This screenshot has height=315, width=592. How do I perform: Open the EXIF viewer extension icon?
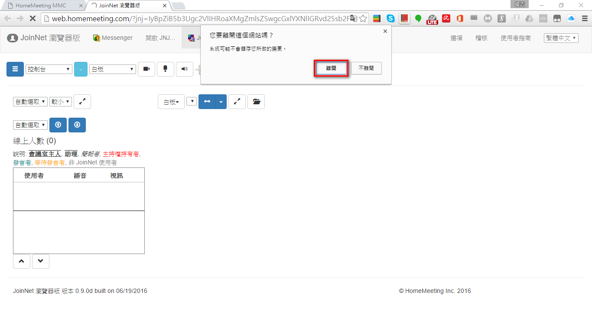[x=543, y=18]
